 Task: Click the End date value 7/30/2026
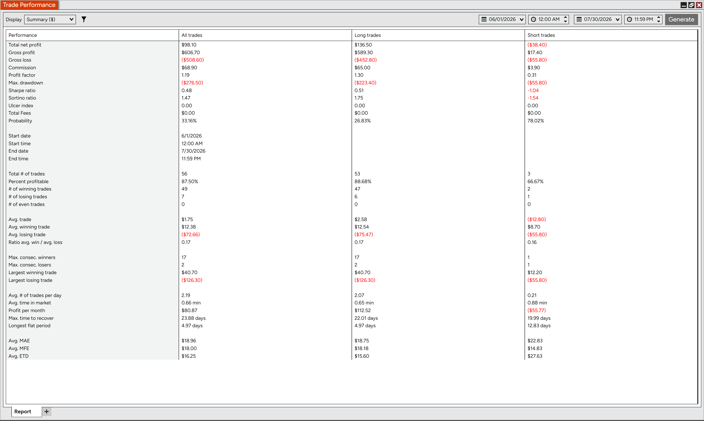tap(193, 151)
